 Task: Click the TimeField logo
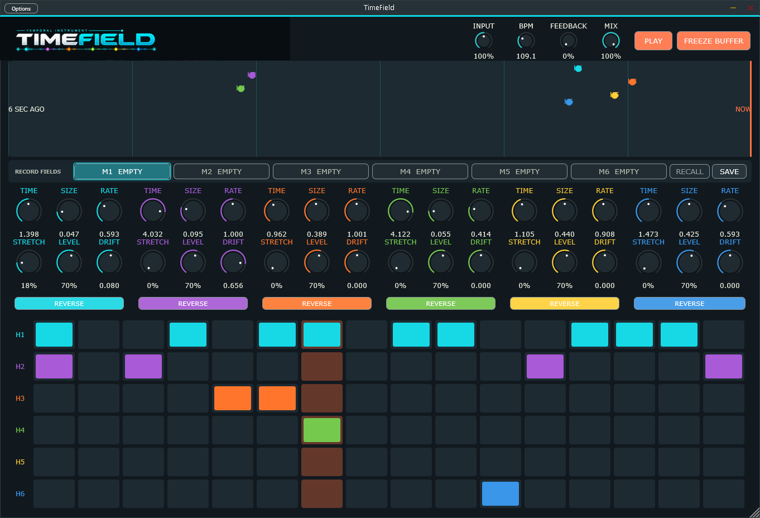(x=85, y=39)
